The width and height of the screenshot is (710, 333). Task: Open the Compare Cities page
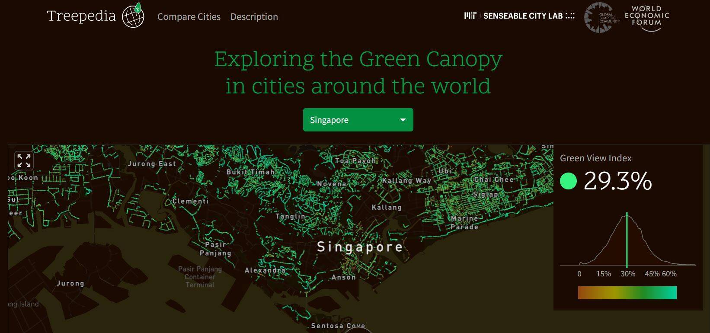pos(189,16)
